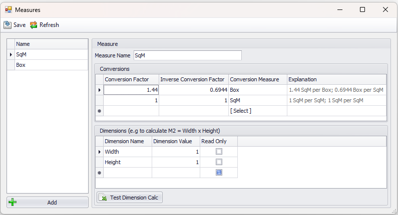The width and height of the screenshot is (398, 215).
Task: Click the new row asterisk in Dimensions grid
Action: click(x=100, y=173)
